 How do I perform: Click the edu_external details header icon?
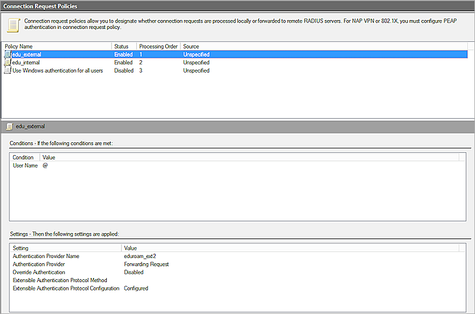(x=9, y=126)
